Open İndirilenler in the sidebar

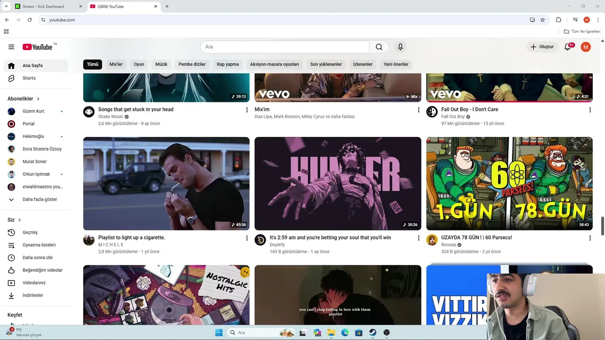tap(36, 295)
